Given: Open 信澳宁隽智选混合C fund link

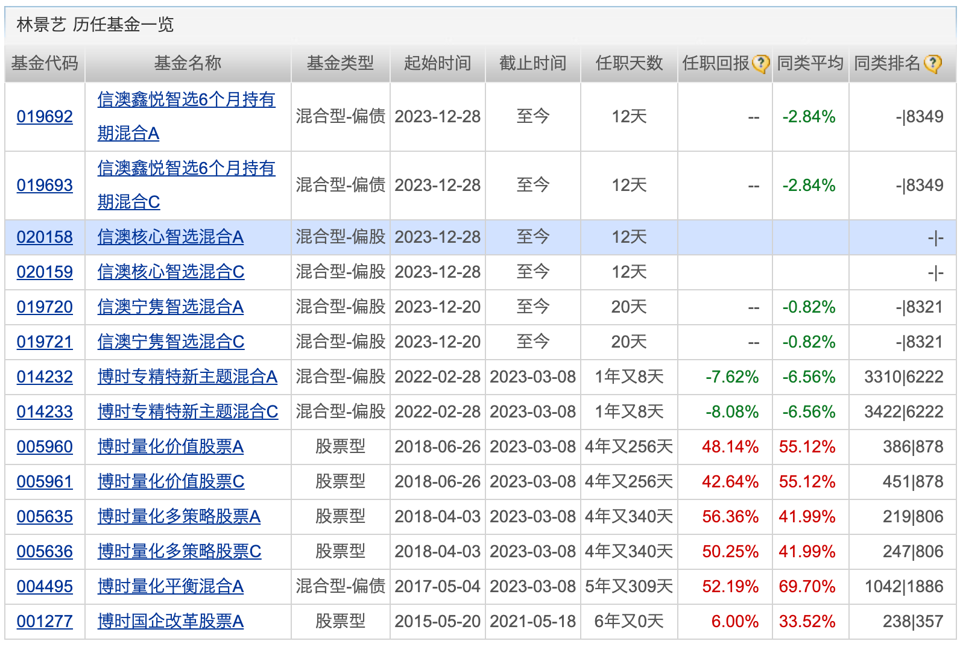Looking at the screenshot, I should tap(171, 342).
